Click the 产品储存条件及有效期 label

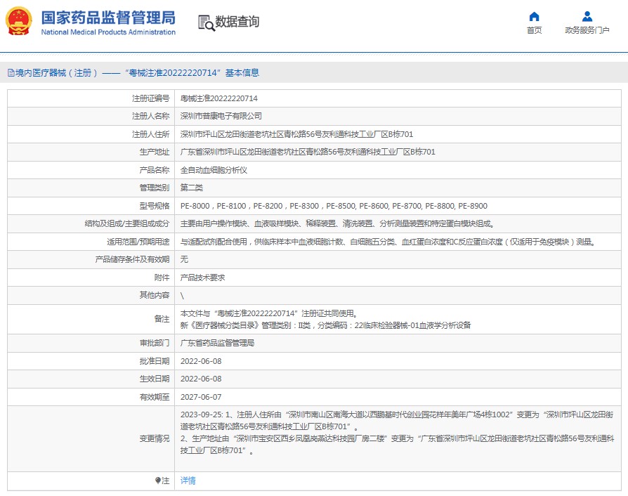(x=132, y=260)
